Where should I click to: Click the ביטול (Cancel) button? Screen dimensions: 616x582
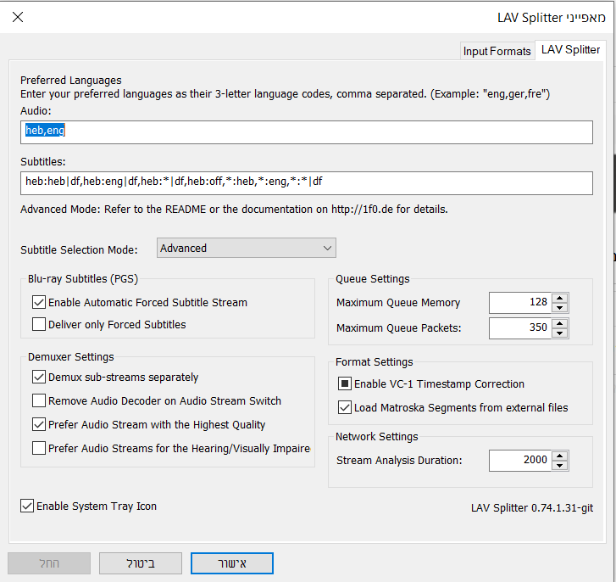140,562
